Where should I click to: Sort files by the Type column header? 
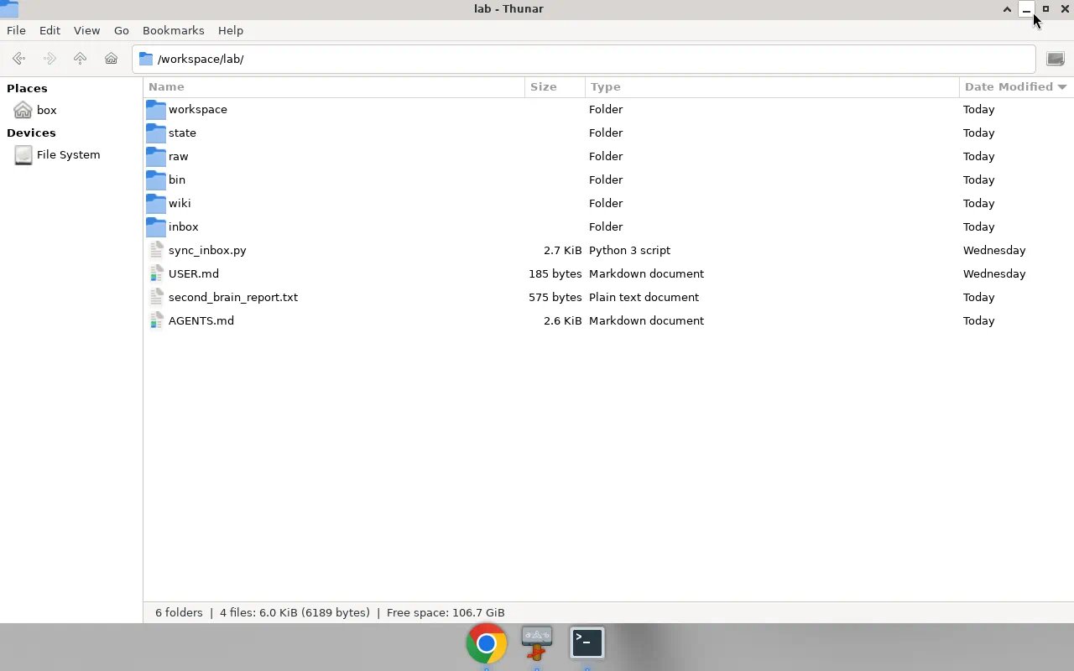click(x=772, y=86)
